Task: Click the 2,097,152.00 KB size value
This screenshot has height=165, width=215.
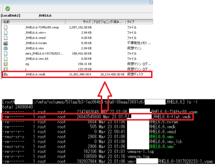Action: pyautogui.click(x=80, y=27)
